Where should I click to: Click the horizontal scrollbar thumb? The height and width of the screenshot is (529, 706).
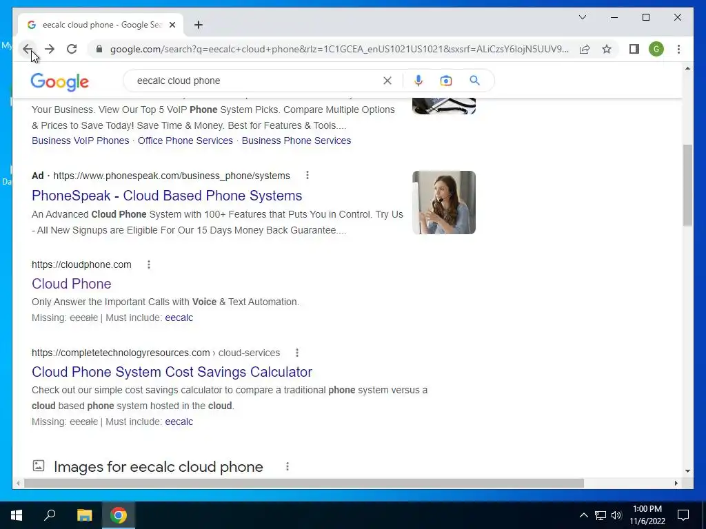tap(304, 484)
